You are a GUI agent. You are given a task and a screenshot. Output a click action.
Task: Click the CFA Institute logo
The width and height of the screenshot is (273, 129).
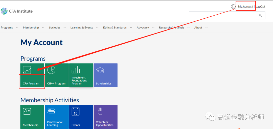pos(16,11)
